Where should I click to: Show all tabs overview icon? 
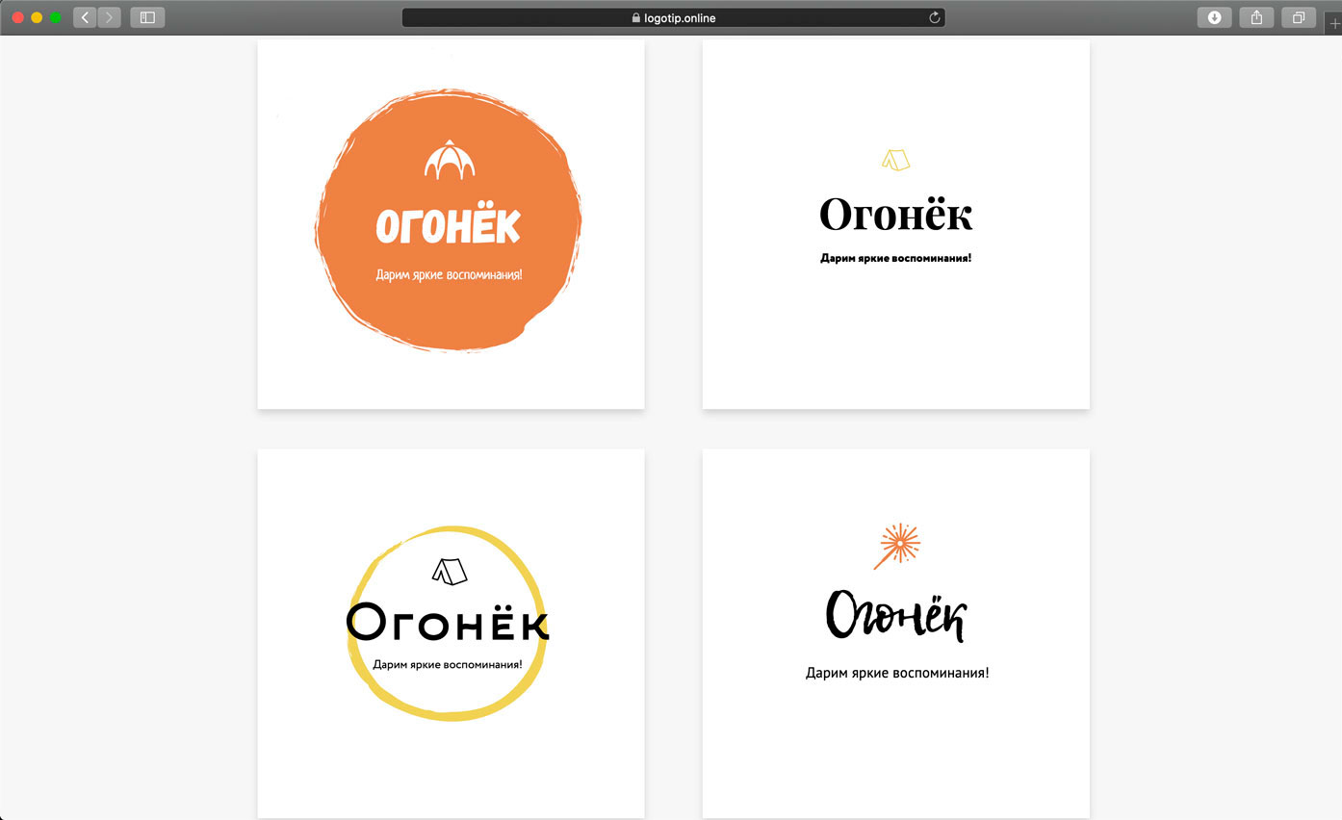(x=1299, y=17)
